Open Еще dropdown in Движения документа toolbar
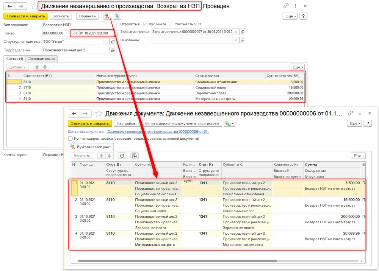 tap(355, 123)
